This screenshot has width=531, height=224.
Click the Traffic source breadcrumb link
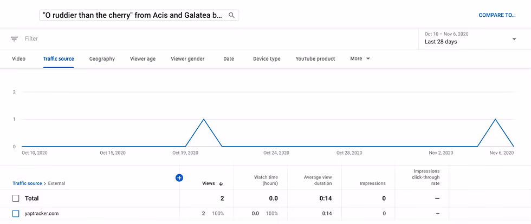tap(27, 183)
